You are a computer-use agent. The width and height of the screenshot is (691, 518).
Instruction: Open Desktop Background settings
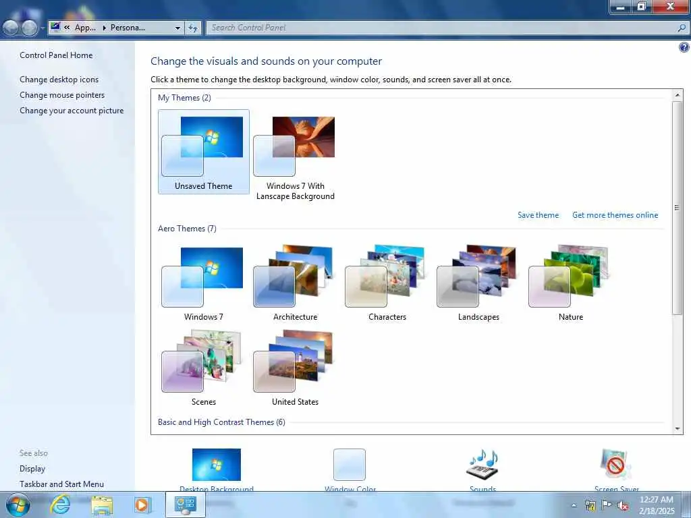point(217,469)
